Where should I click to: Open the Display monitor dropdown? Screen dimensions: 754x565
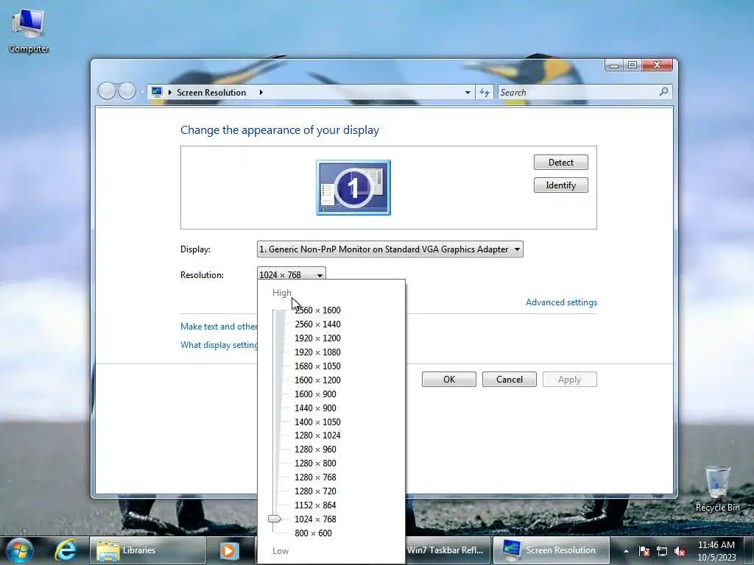click(390, 249)
